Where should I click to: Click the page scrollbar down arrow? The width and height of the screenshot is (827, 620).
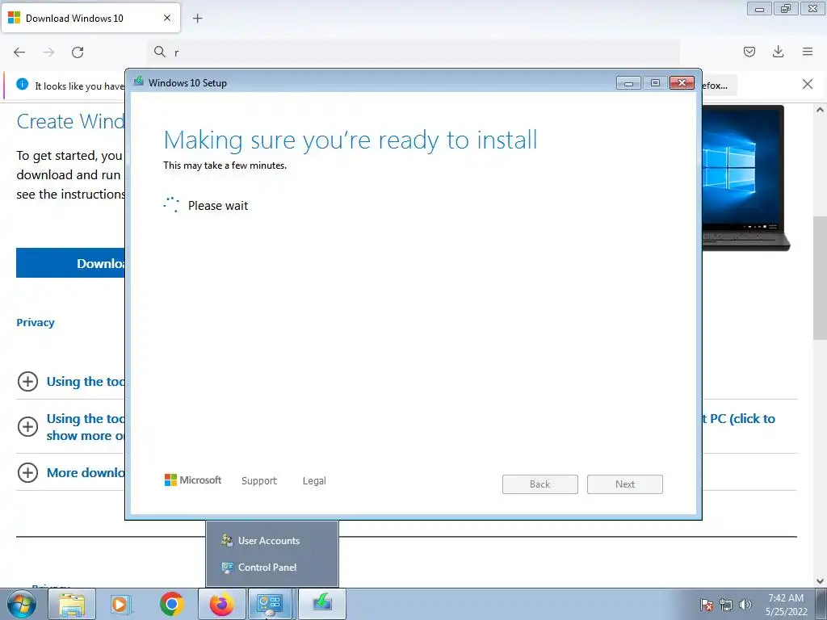820,581
